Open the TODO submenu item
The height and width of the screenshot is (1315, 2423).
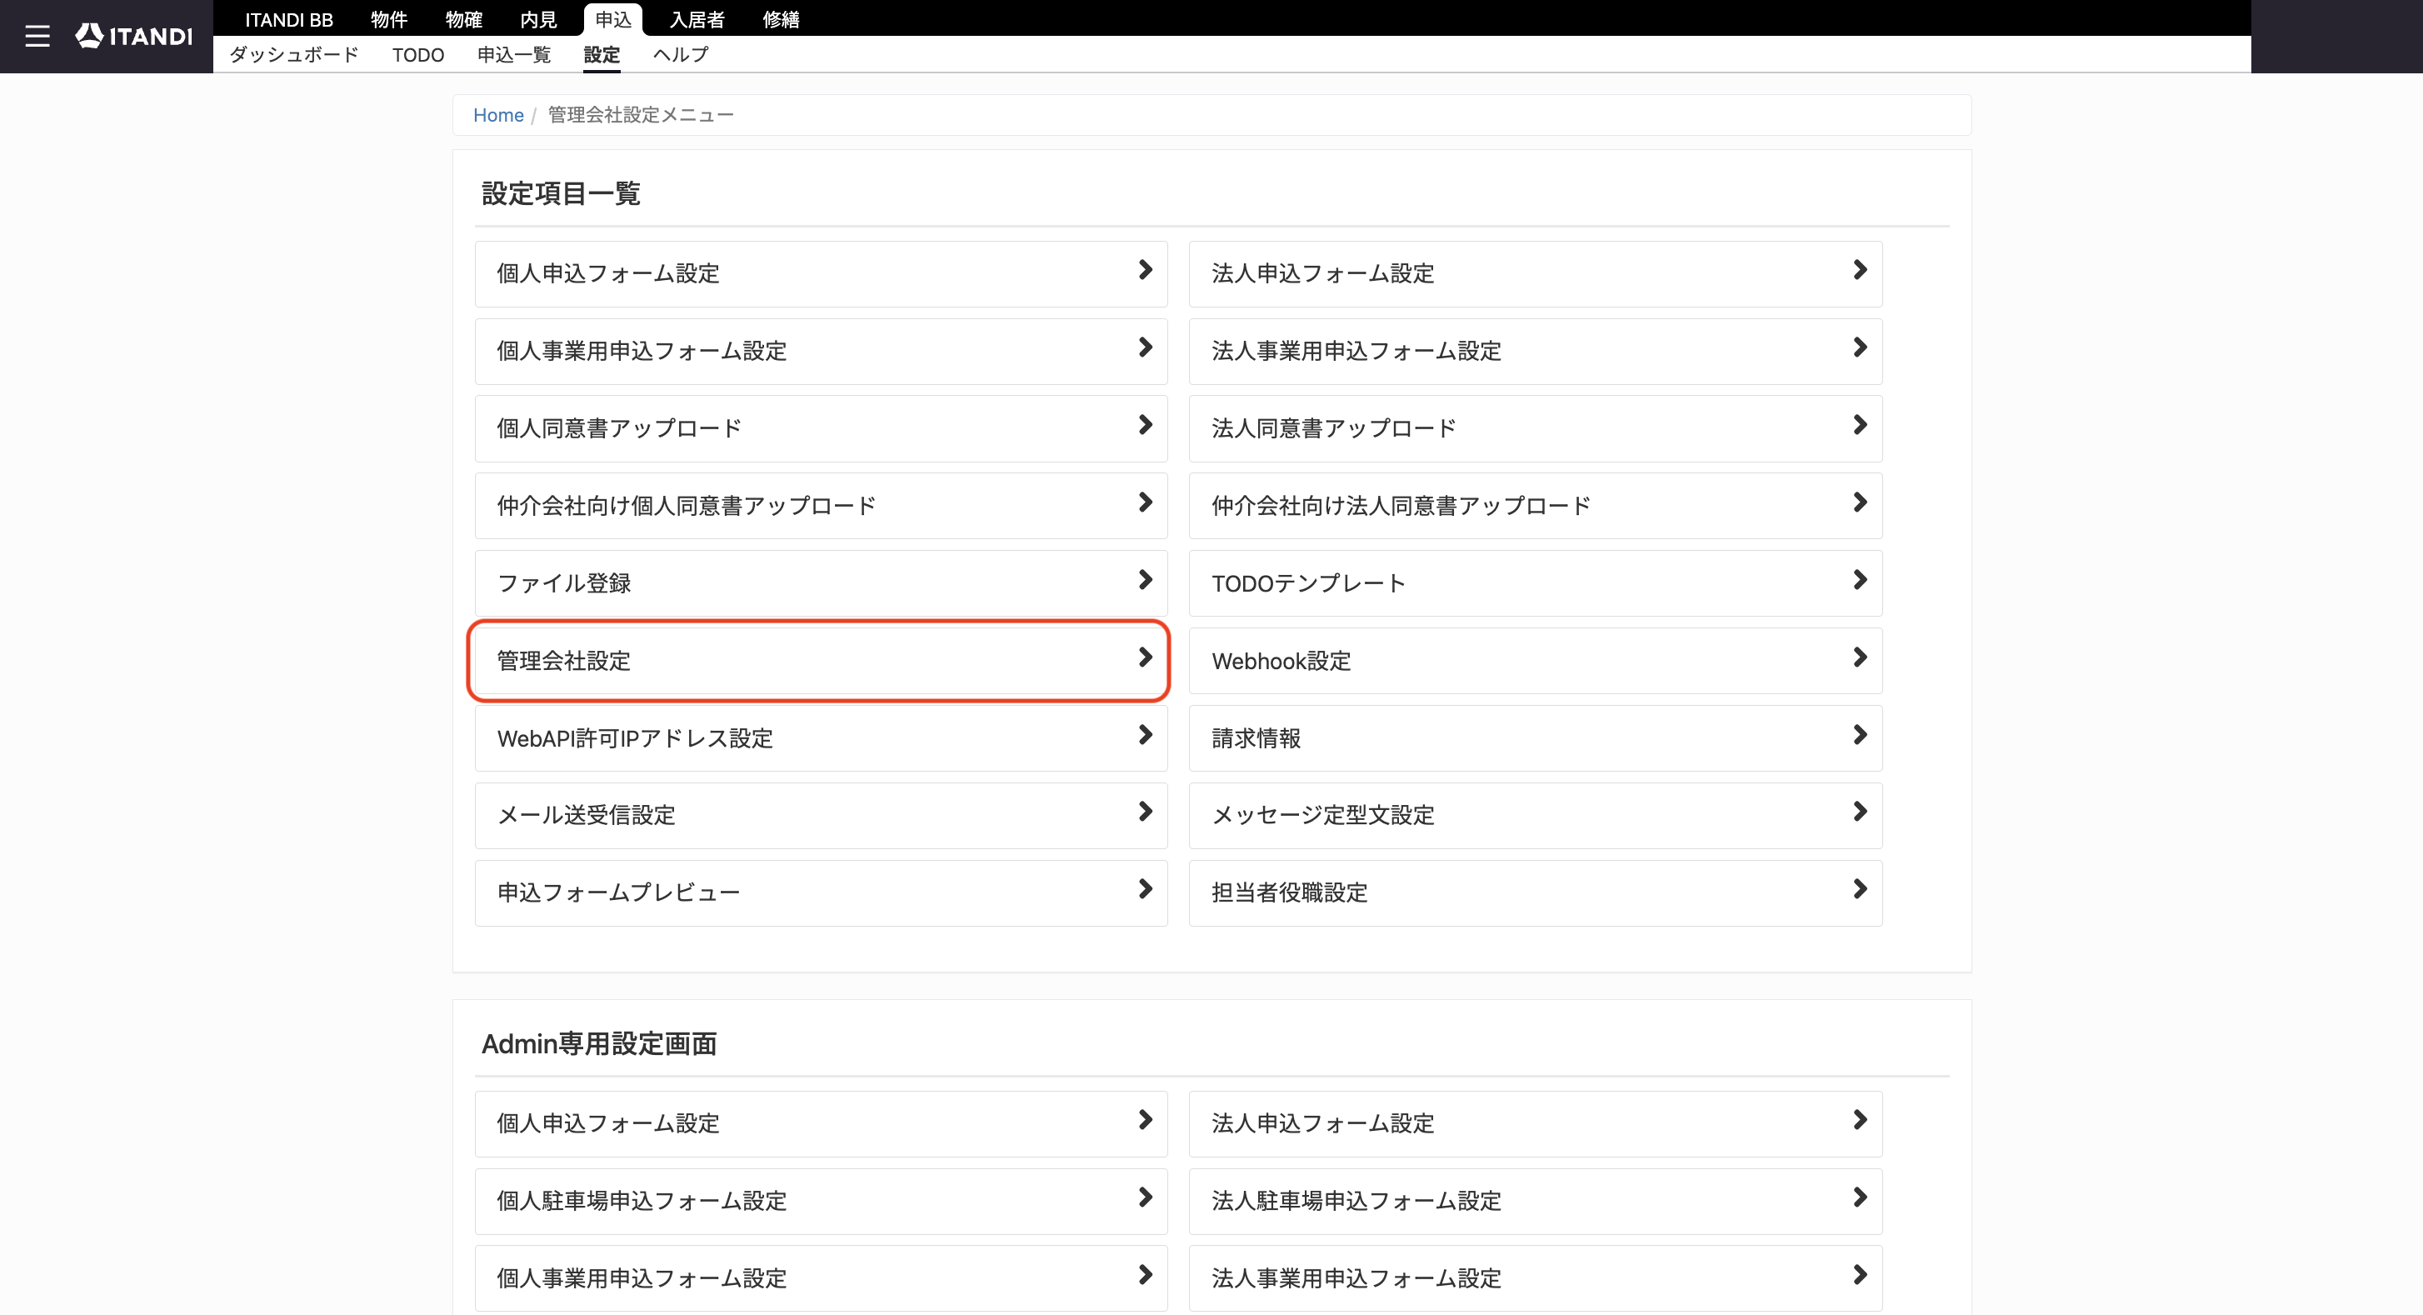tap(417, 54)
